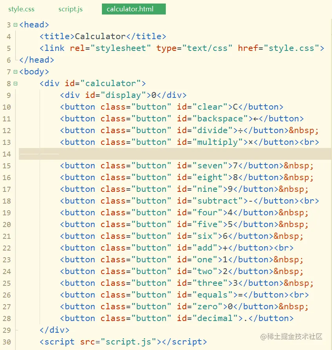Click the src value script.js

(x=128, y=342)
